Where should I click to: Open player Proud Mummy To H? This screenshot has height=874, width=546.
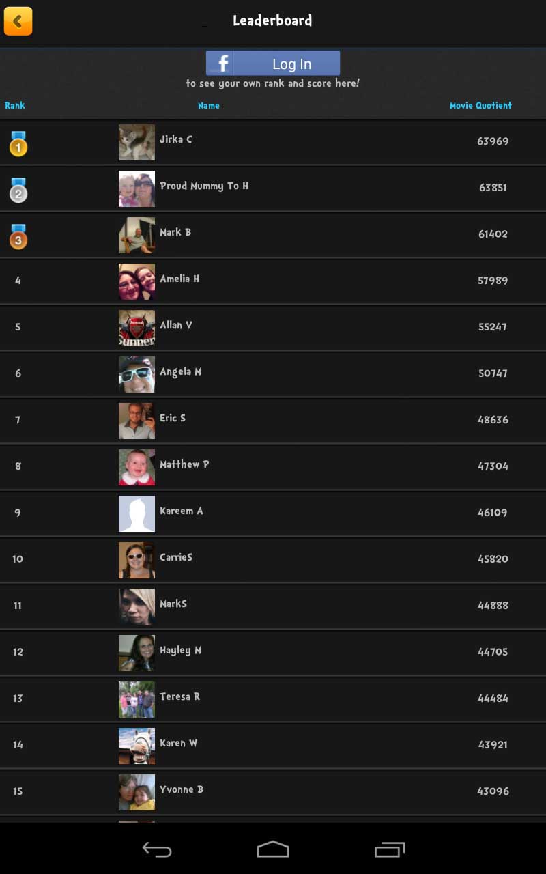pos(204,186)
